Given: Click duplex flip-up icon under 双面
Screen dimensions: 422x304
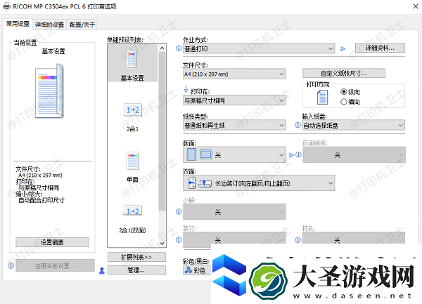Looking at the screenshot, I should (205, 183).
